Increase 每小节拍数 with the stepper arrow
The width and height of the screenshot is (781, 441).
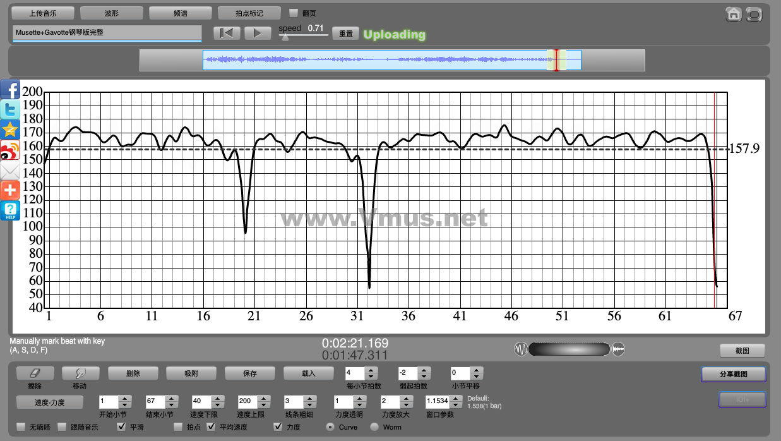[371, 370]
